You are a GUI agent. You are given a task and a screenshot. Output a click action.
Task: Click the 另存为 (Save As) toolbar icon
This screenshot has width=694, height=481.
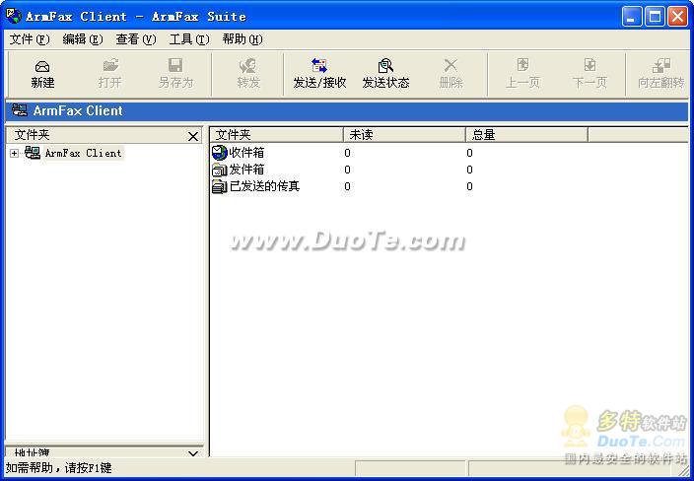pyautogui.click(x=175, y=66)
